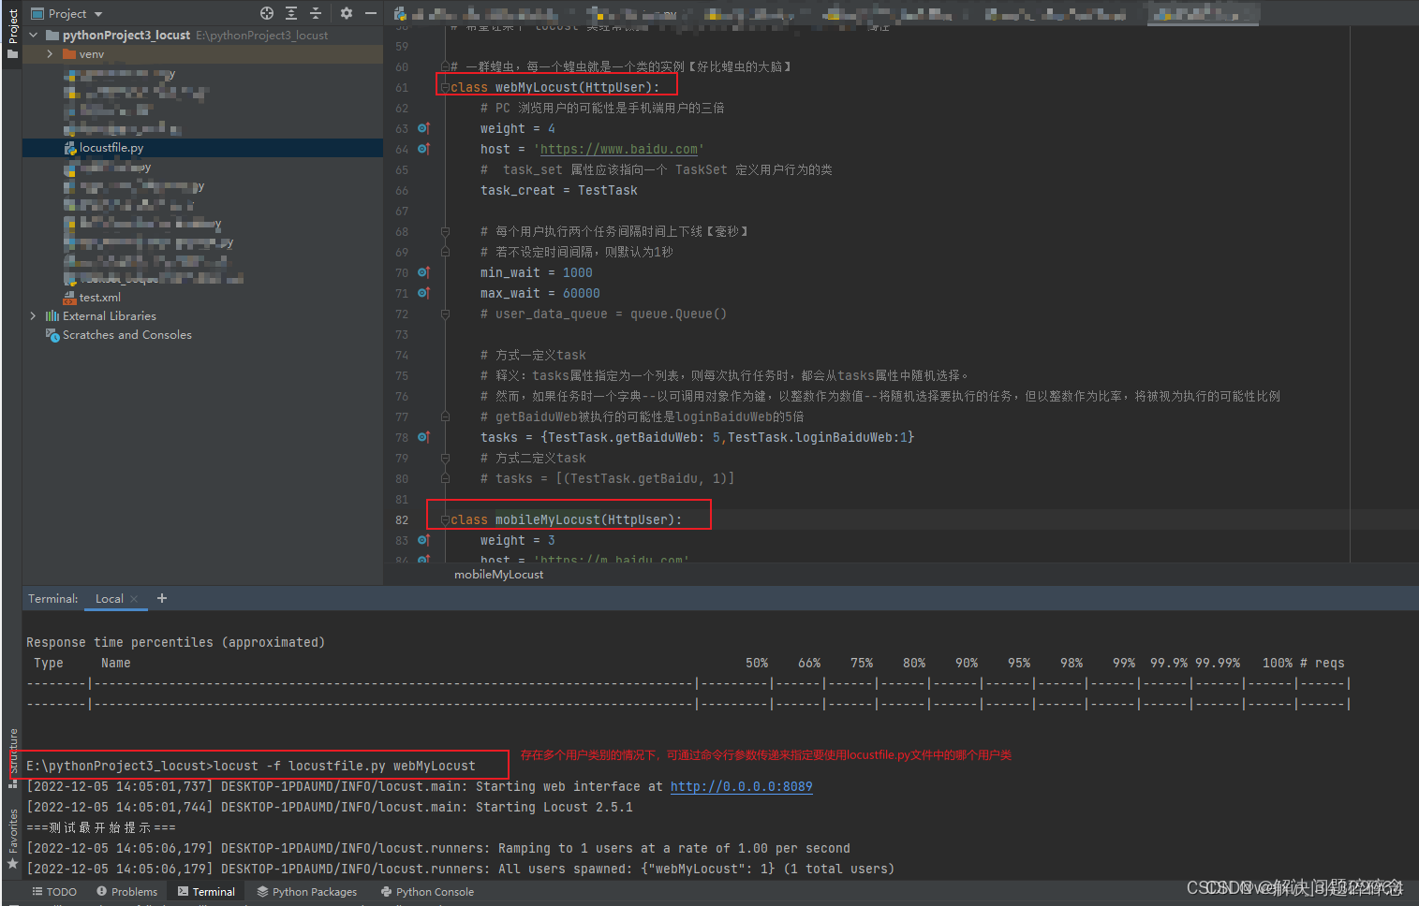Select Scratches and Consoles node
Screen dimensions: 1419x906
click(x=126, y=335)
